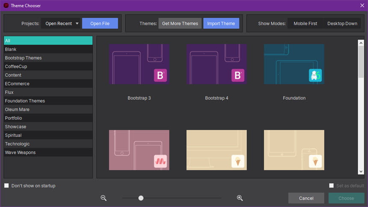
Task: Click the Choose button
Action: click(346, 198)
